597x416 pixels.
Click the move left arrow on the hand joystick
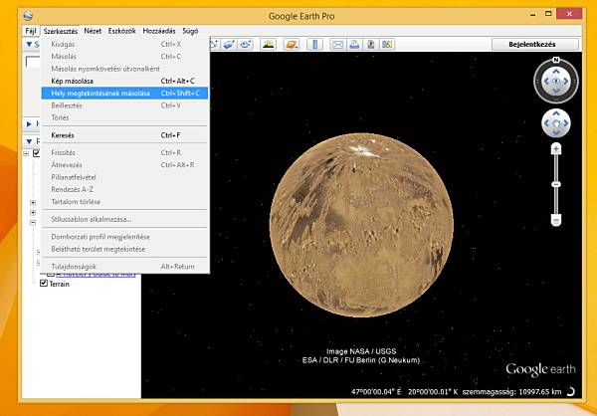(546, 123)
